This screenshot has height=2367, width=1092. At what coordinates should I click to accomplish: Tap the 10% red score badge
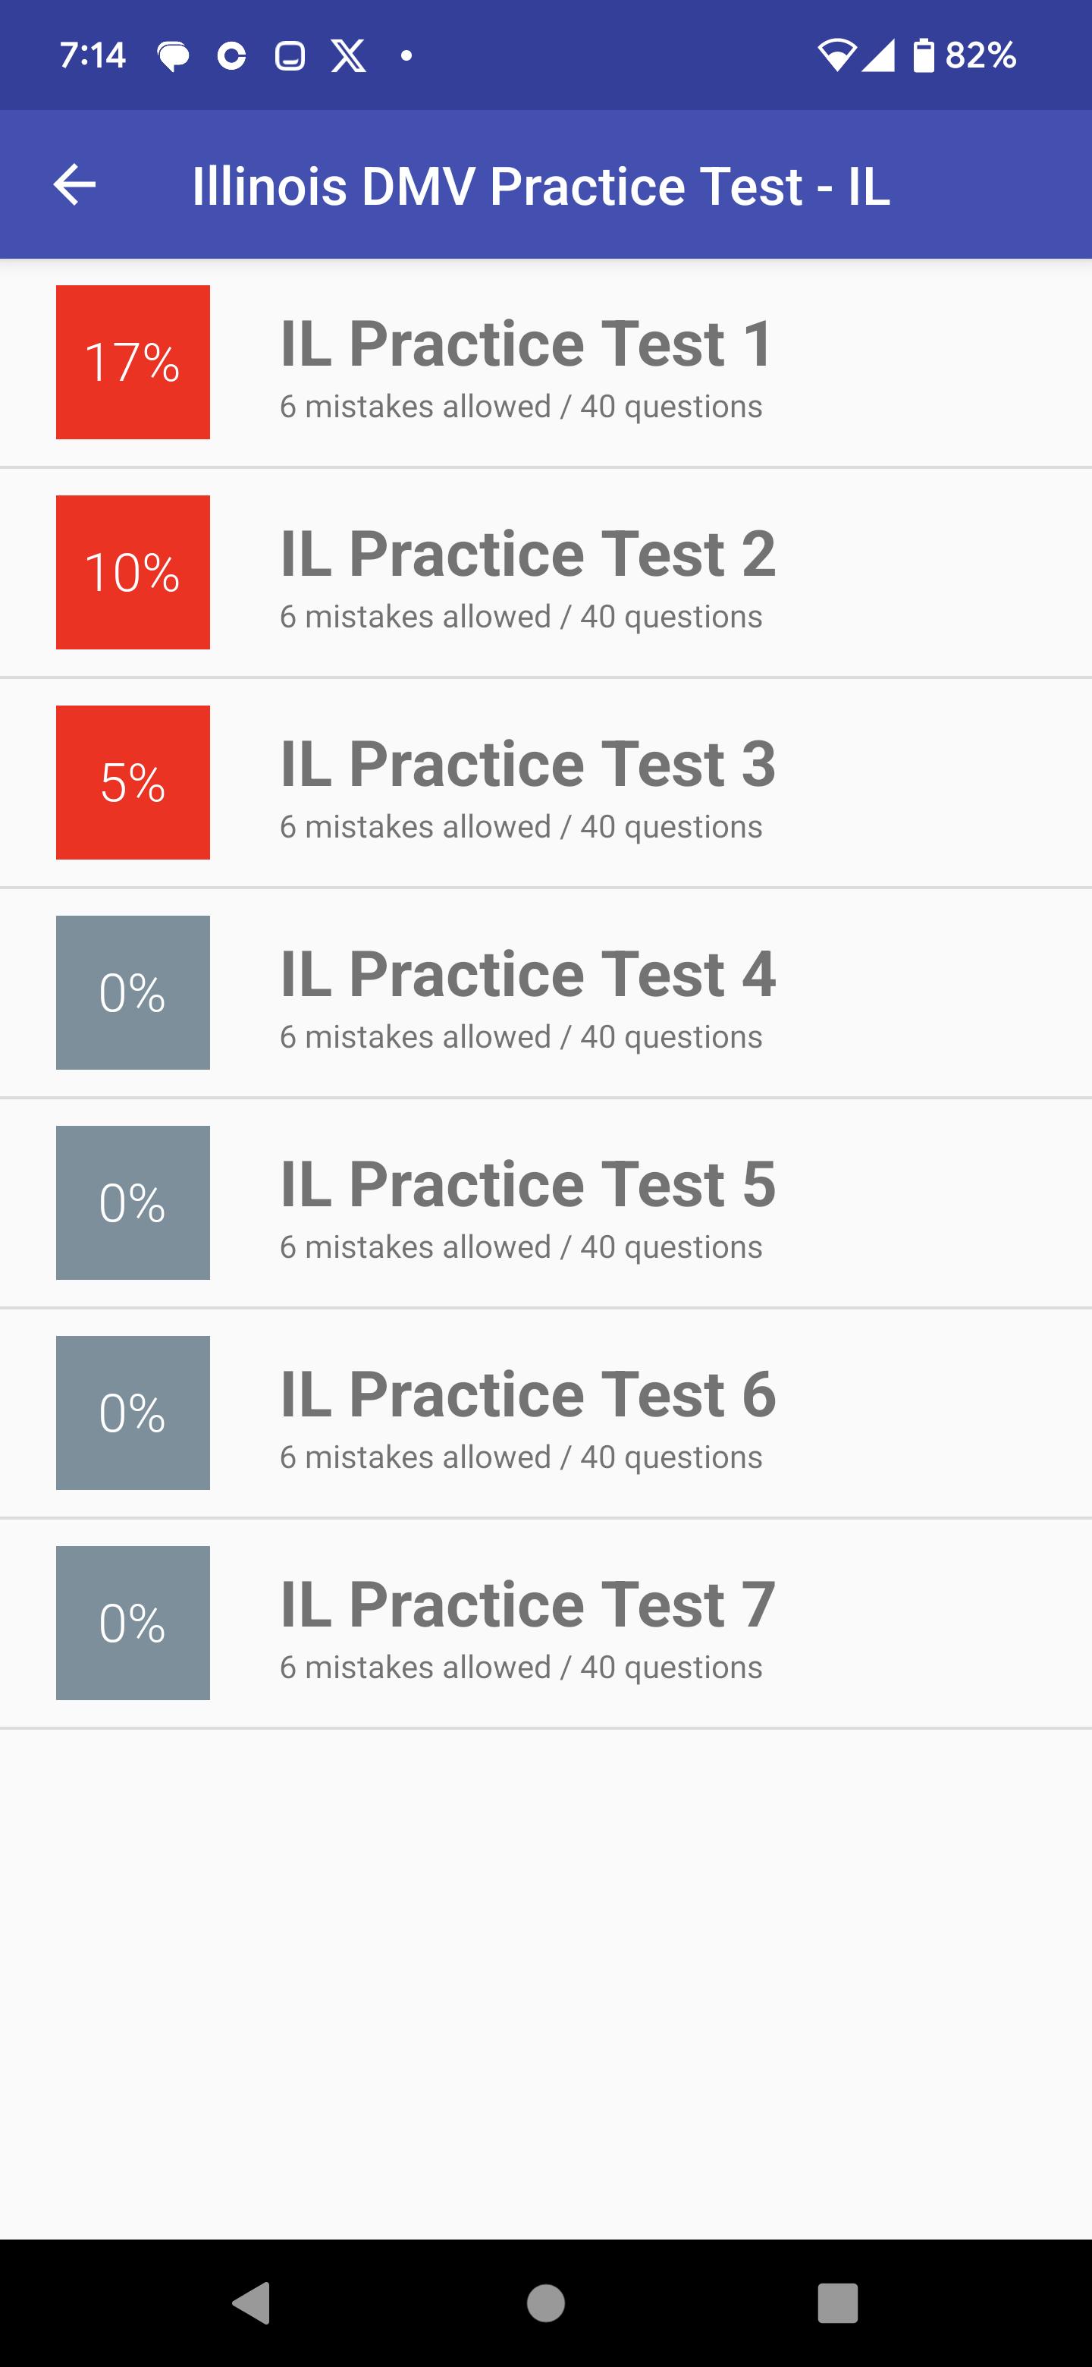tap(133, 573)
